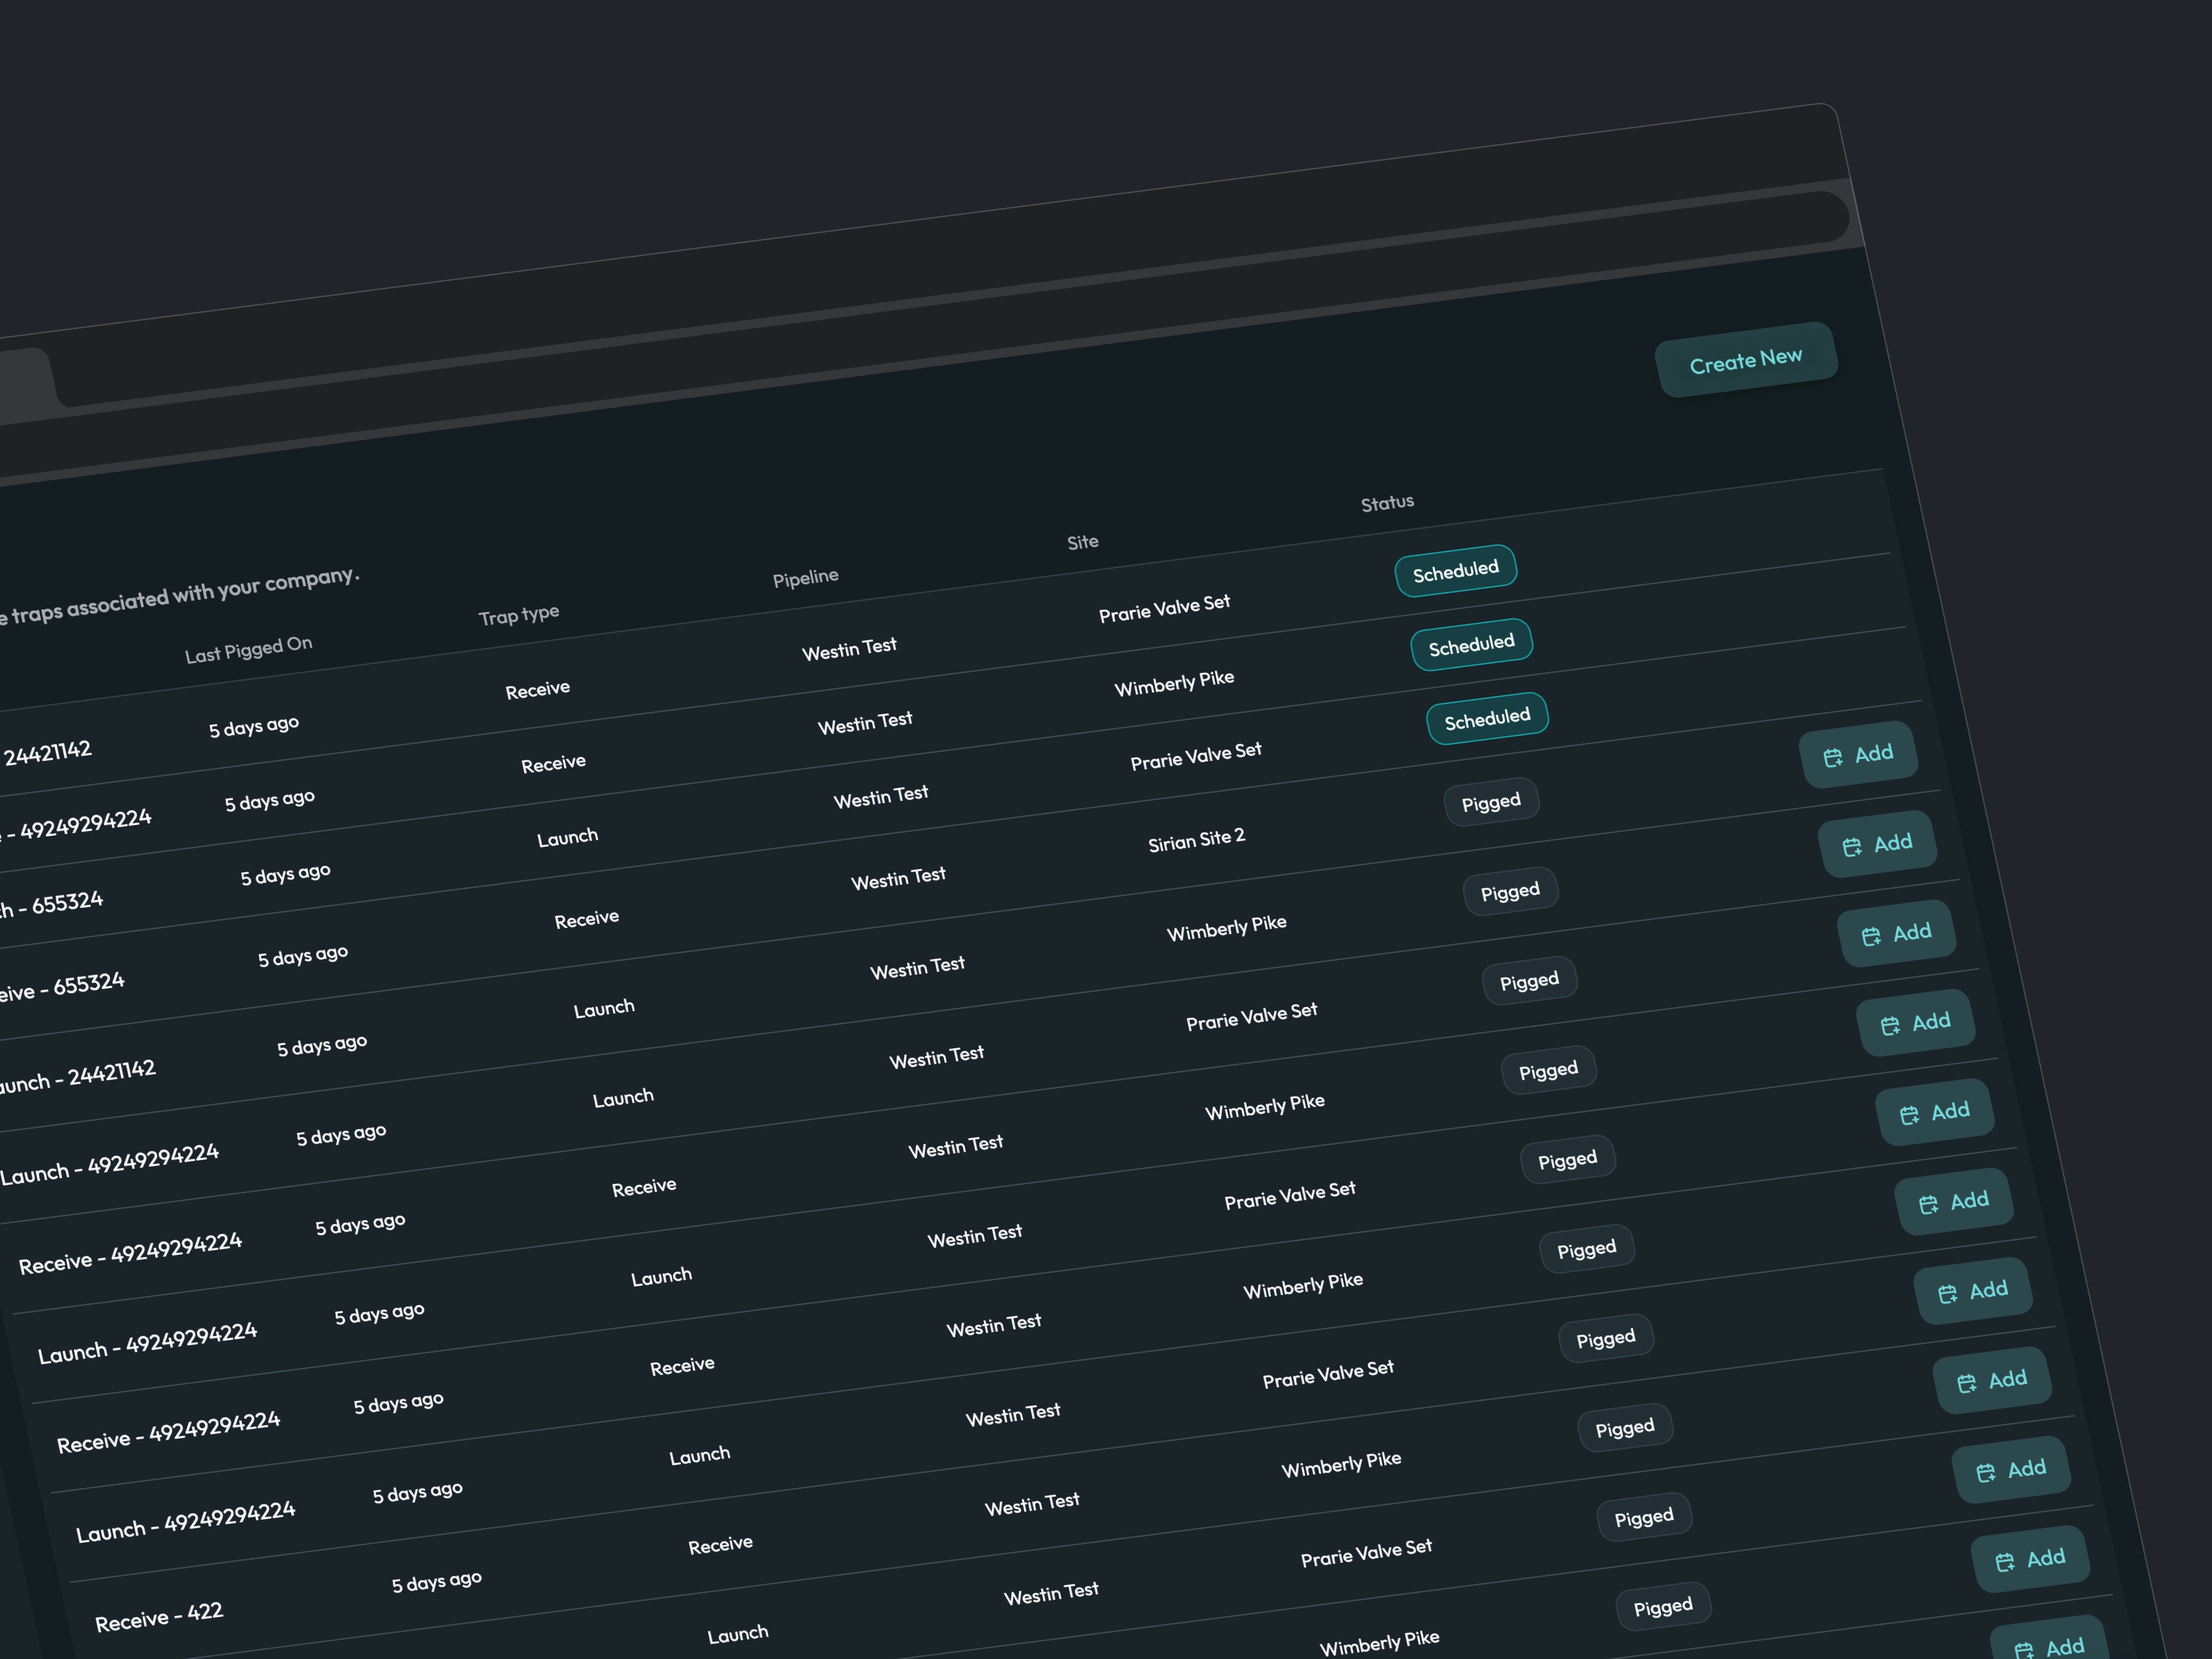Click Westin Test in the Sirian Site 2 row
This screenshot has width=2212, height=1659.
[898, 878]
